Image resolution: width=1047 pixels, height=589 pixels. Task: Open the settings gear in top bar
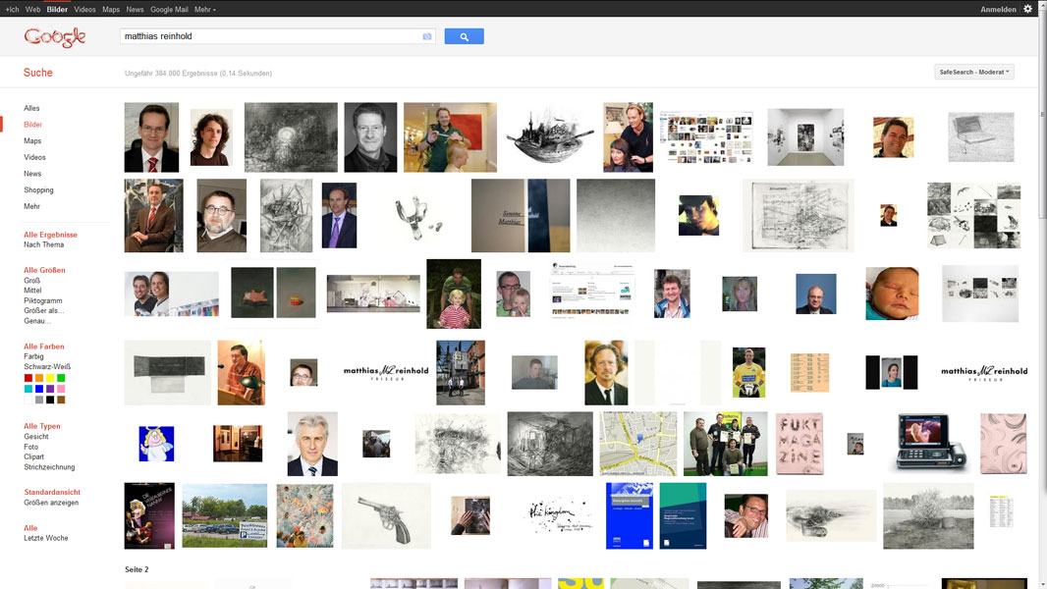[1028, 9]
